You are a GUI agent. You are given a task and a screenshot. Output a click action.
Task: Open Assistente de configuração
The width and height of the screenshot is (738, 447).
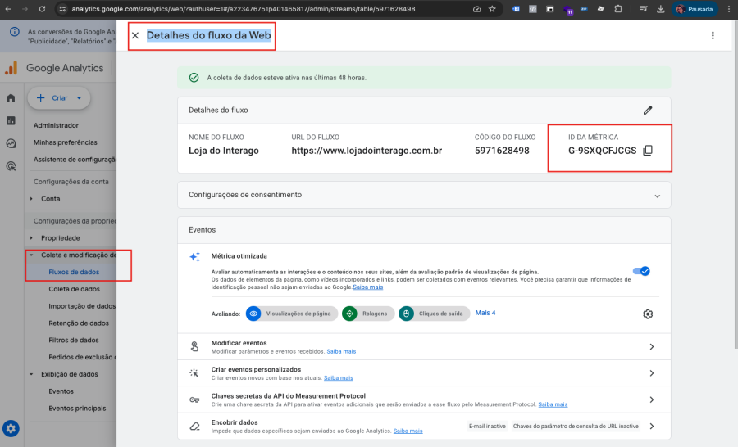(75, 160)
